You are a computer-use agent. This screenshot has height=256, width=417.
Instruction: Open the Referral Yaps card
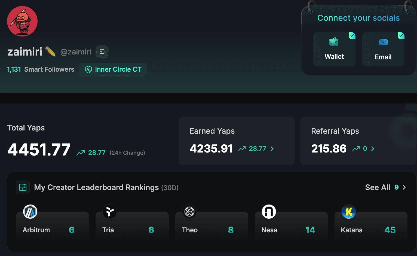pyautogui.click(x=358, y=141)
